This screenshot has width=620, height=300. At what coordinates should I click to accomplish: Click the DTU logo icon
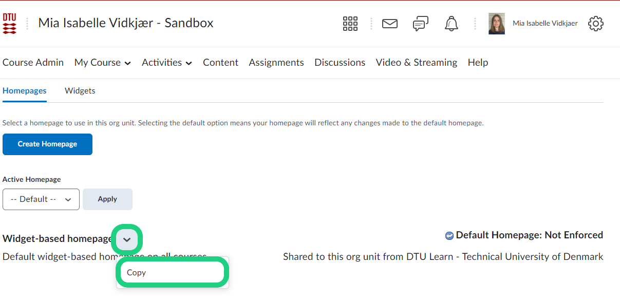point(10,24)
